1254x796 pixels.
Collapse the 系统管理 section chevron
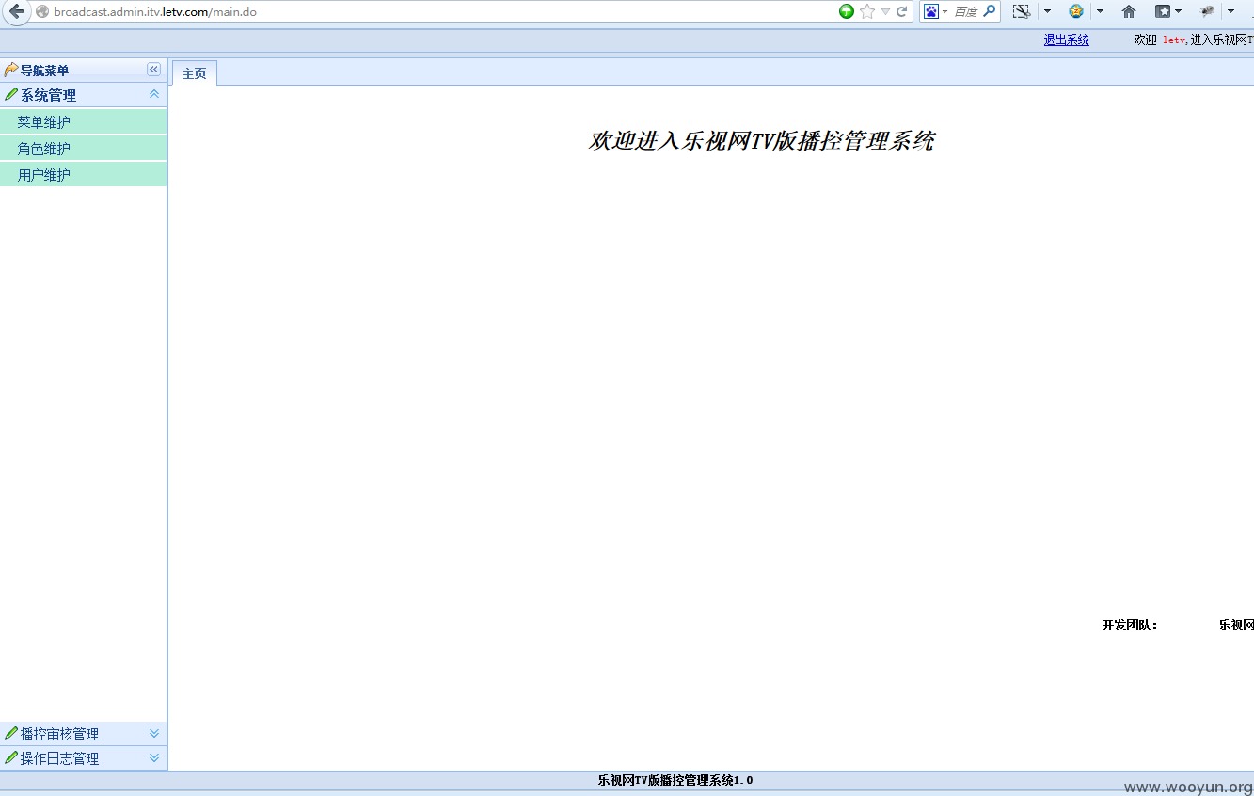pos(154,94)
